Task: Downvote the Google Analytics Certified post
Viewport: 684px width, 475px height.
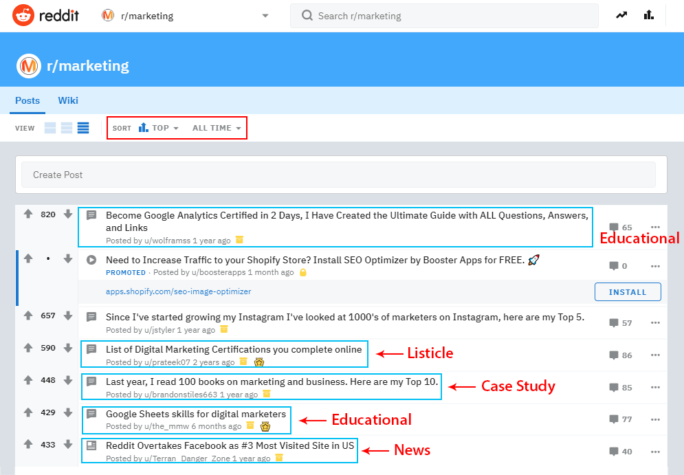Action: pyautogui.click(x=67, y=214)
